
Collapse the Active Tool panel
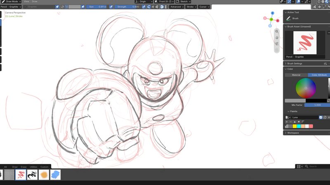[x=286, y=12]
